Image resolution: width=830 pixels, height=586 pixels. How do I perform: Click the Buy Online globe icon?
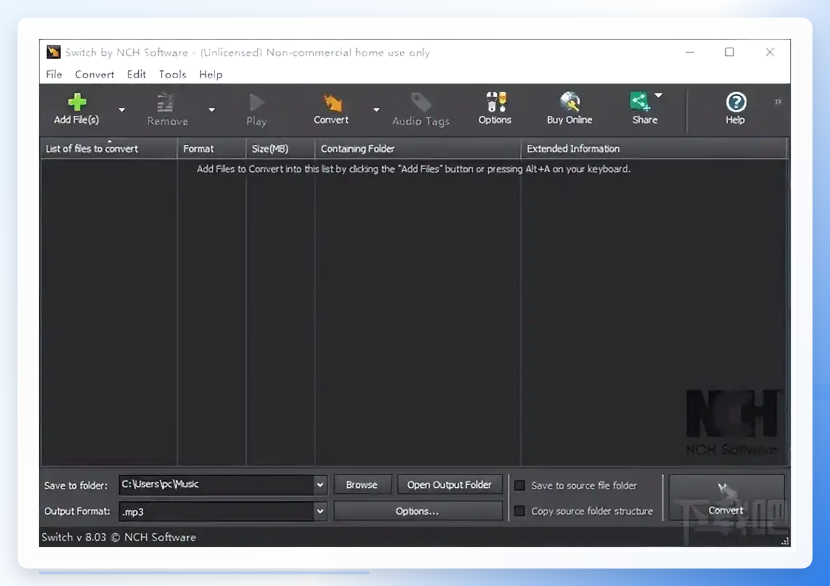(569, 102)
